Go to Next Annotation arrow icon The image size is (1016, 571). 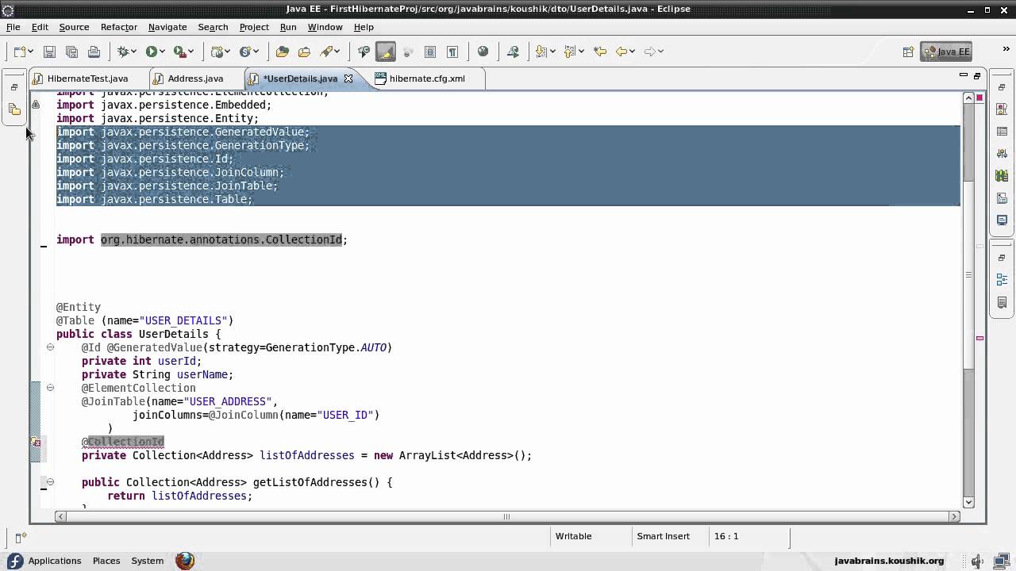(x=541, y=52)
